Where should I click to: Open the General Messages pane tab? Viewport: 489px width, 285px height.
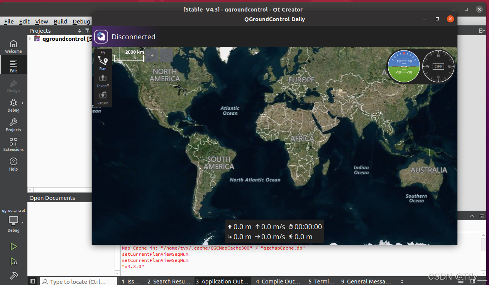click(x=366, y=282)
